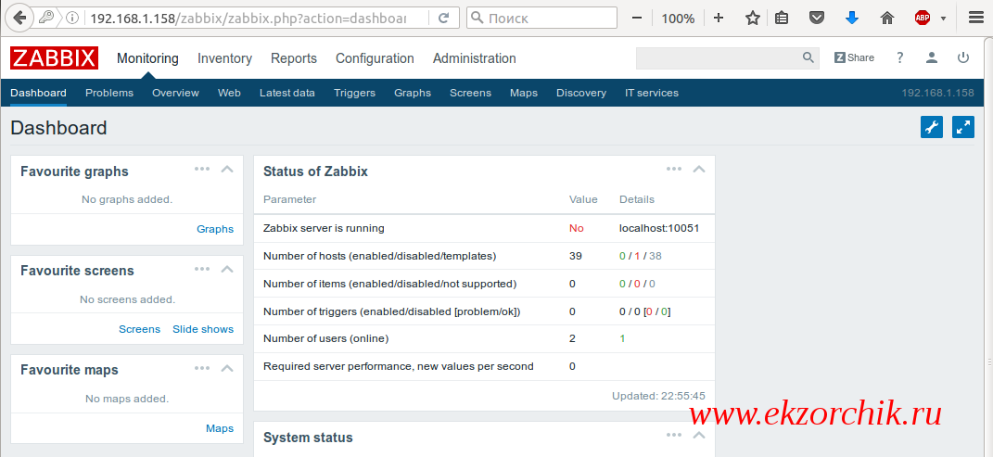993x457 pixels.
Task: Collapse the Favourite graphs widget
Action: pyautogui.click(x=227, y=169)
